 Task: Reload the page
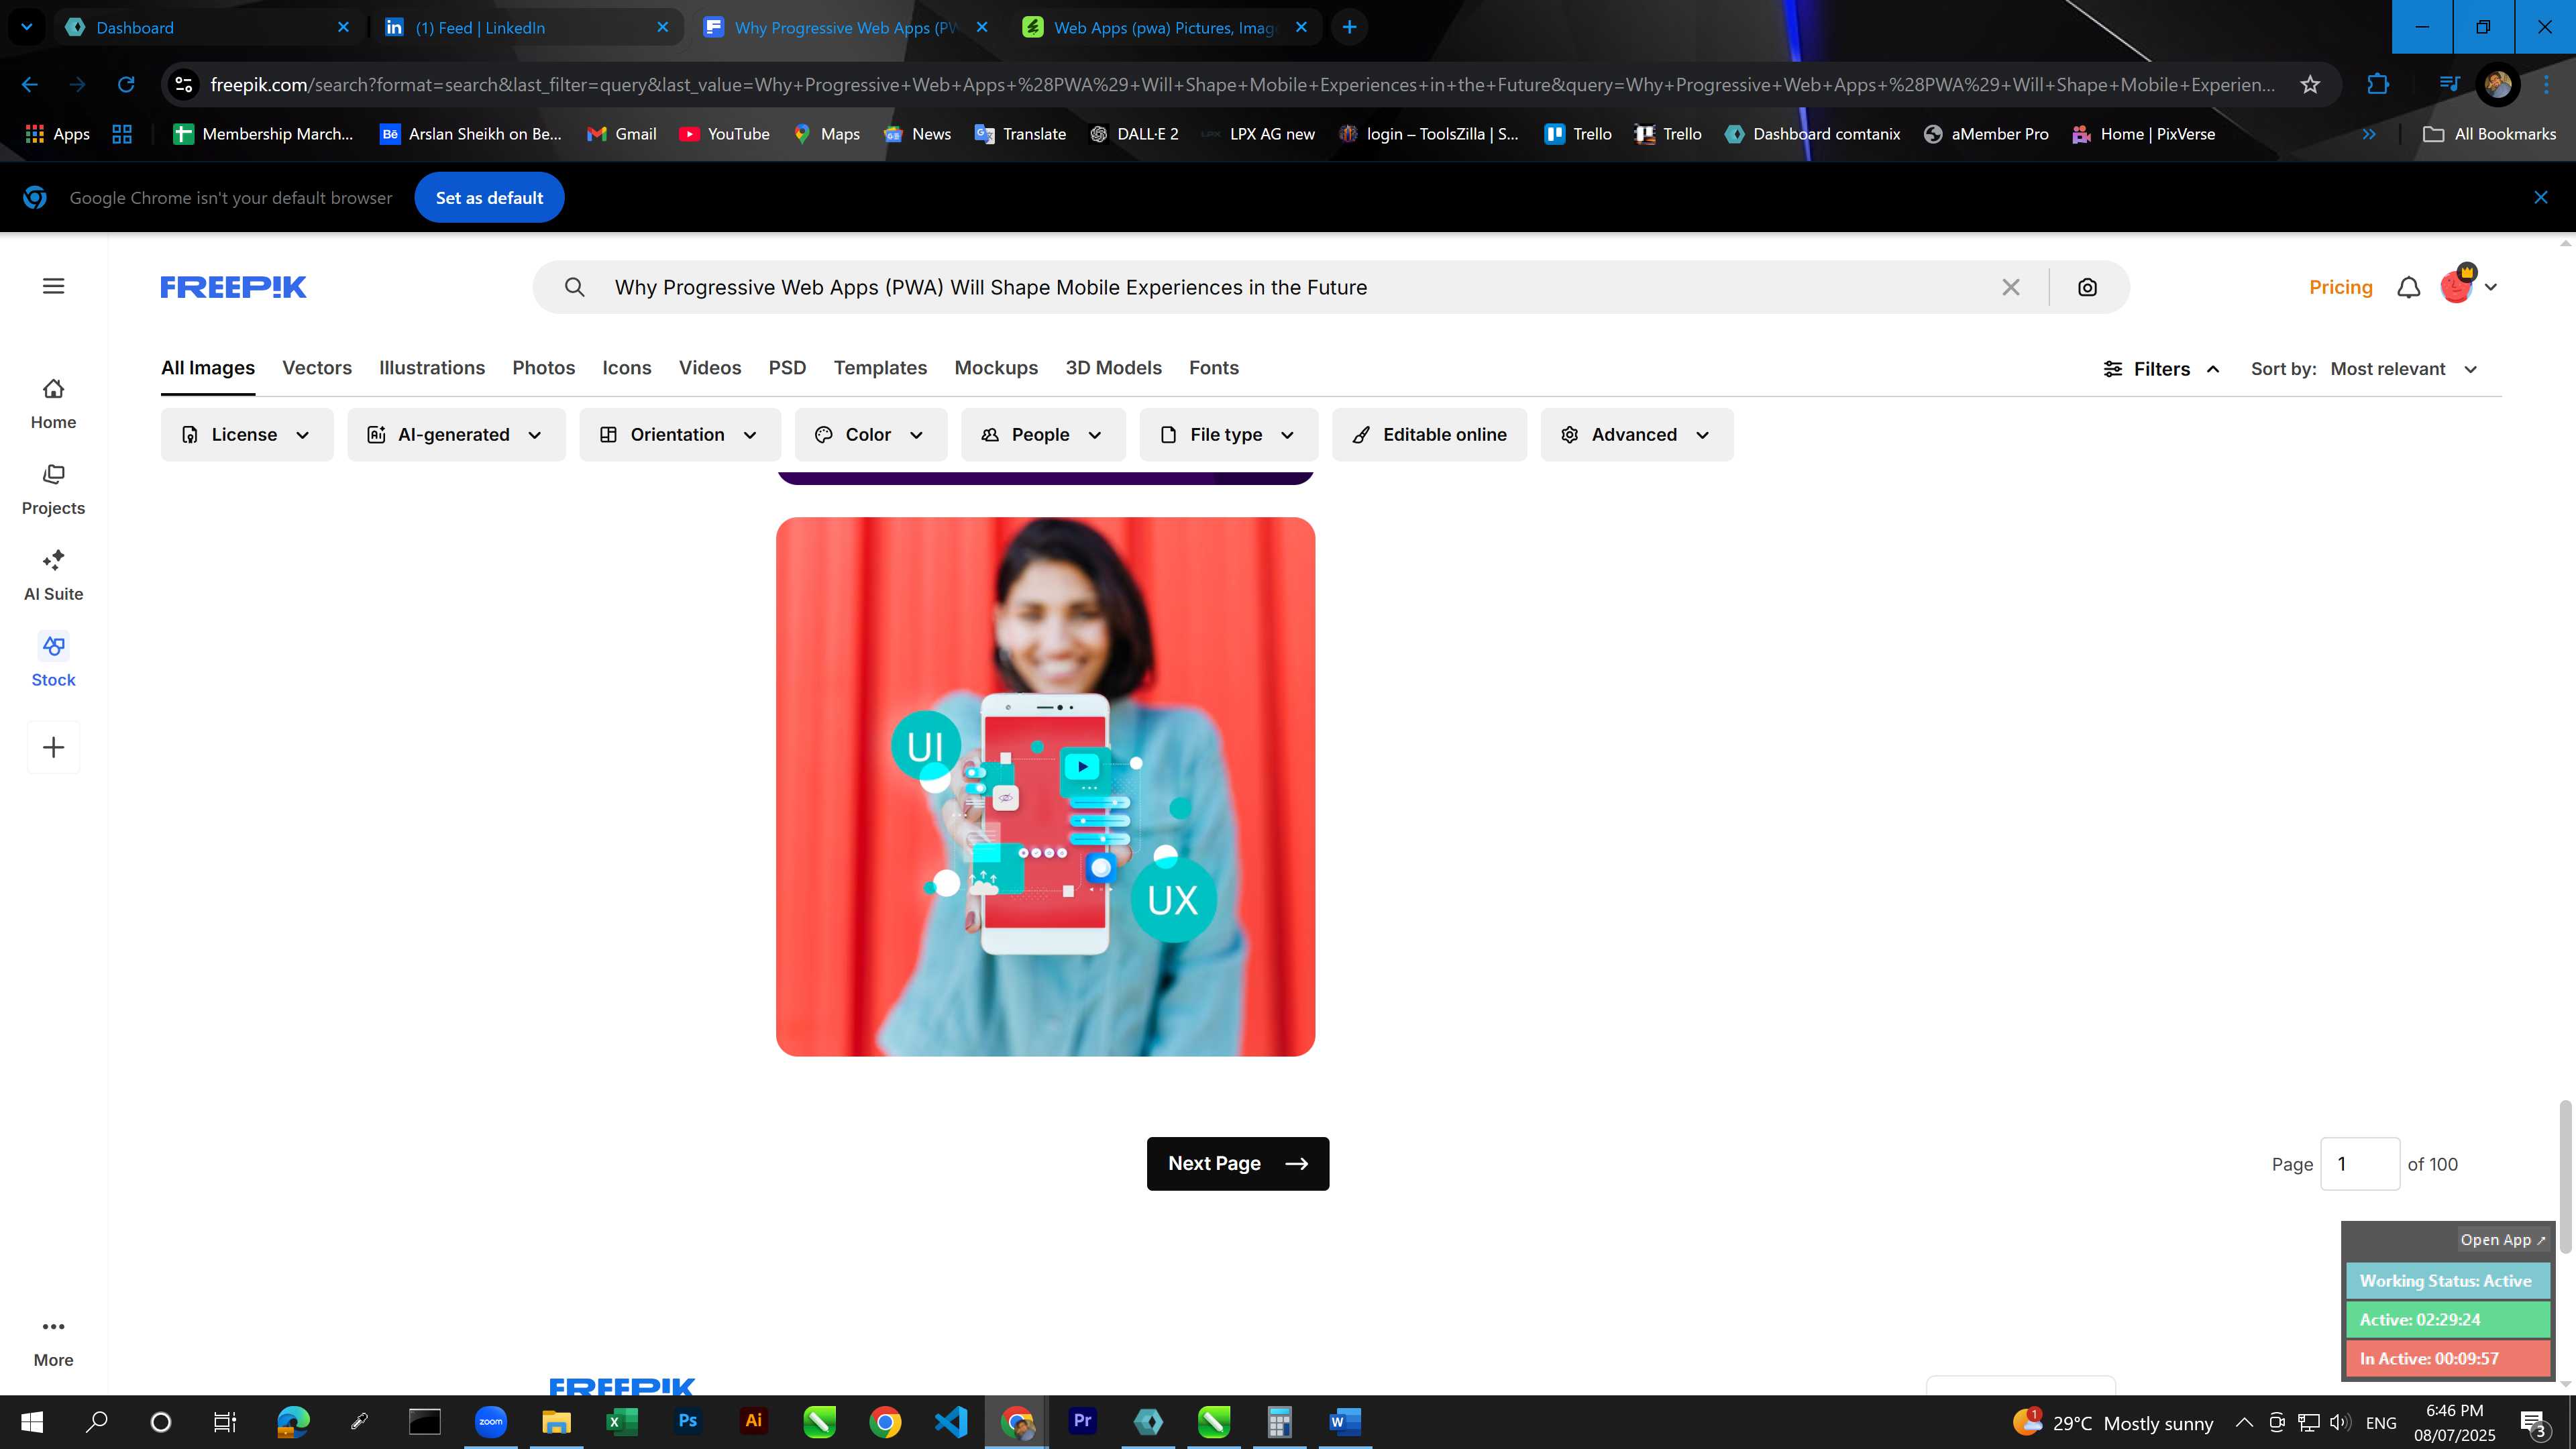(126, 85)
